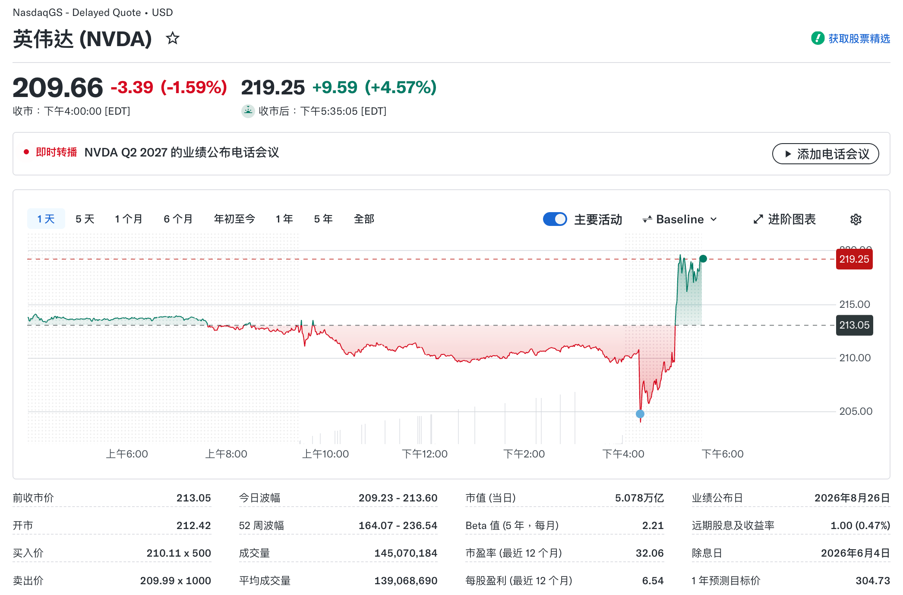This screenshot has width=903, height=595.
Task: Select the 1 年 range tab
Action: [284, 219]
